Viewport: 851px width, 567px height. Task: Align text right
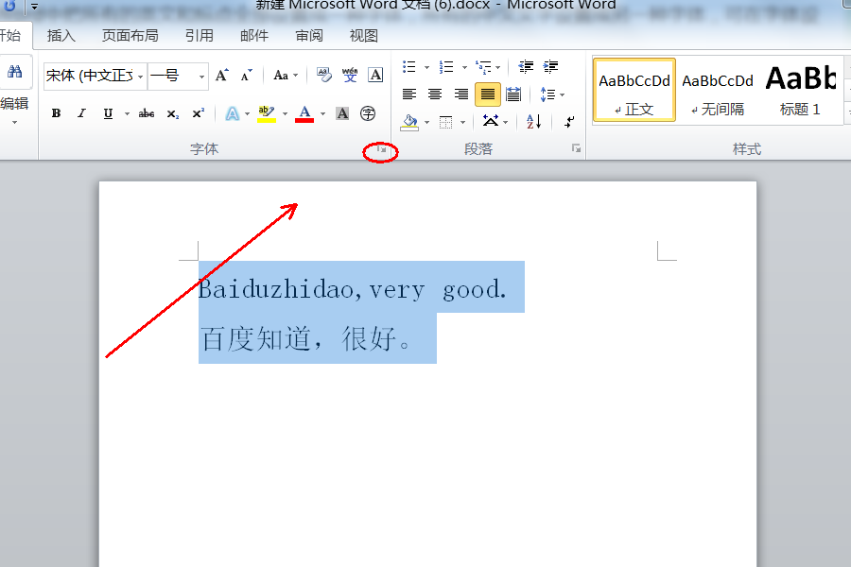(x=461, y=94)
